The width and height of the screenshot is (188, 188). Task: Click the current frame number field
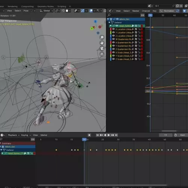(166, 135)
